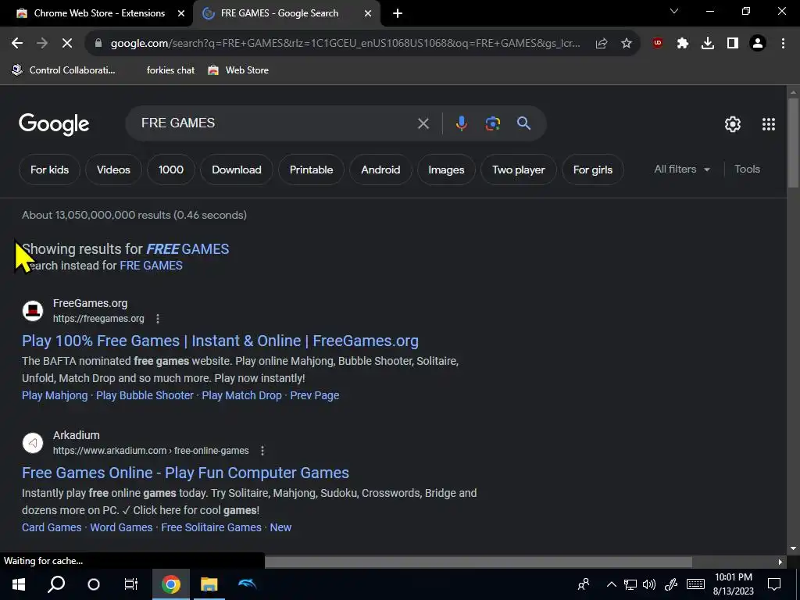Image resolution: width=800 pixels, height=600 pixels.
Task: Open the Play Mahjong sitelink
Action: pos(55,395)
